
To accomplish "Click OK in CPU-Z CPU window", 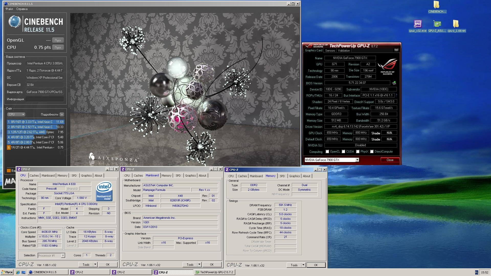I will point(108,264).
